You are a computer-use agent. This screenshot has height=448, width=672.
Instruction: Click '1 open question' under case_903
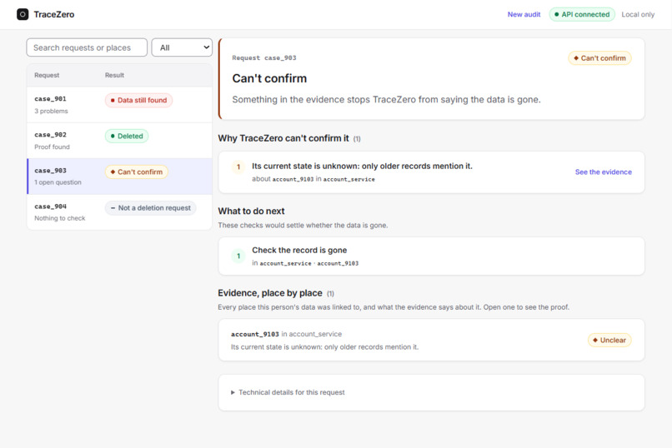(x=58, y=182)
